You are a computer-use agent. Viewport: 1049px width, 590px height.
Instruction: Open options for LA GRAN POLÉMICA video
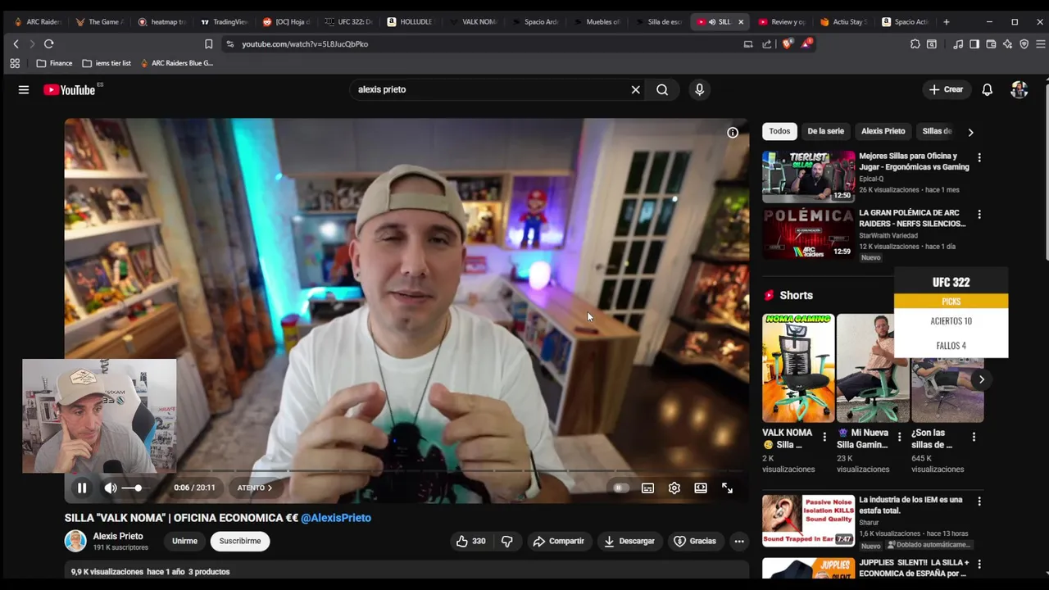pos(979,214)
